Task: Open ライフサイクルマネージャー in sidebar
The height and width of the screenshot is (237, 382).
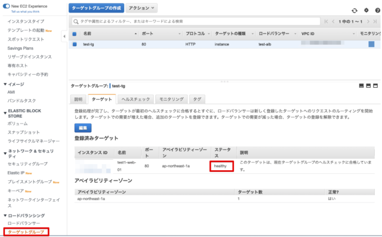Action: point(33,141)
